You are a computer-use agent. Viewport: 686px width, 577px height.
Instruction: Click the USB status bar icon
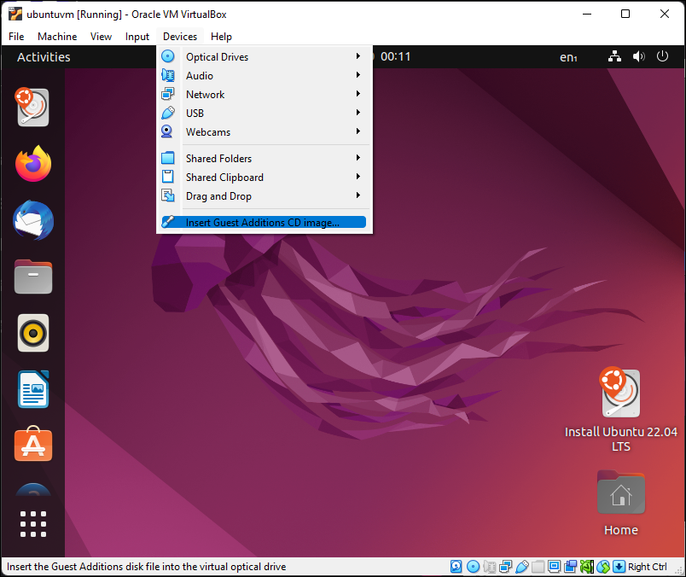pyautogui.click(x=521, y=567)
